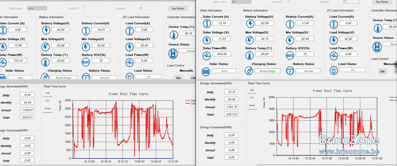The height and width of the screenshot is (166, 397).
Task: Select the Power curve tab in the left window
Action: (48, 108)
